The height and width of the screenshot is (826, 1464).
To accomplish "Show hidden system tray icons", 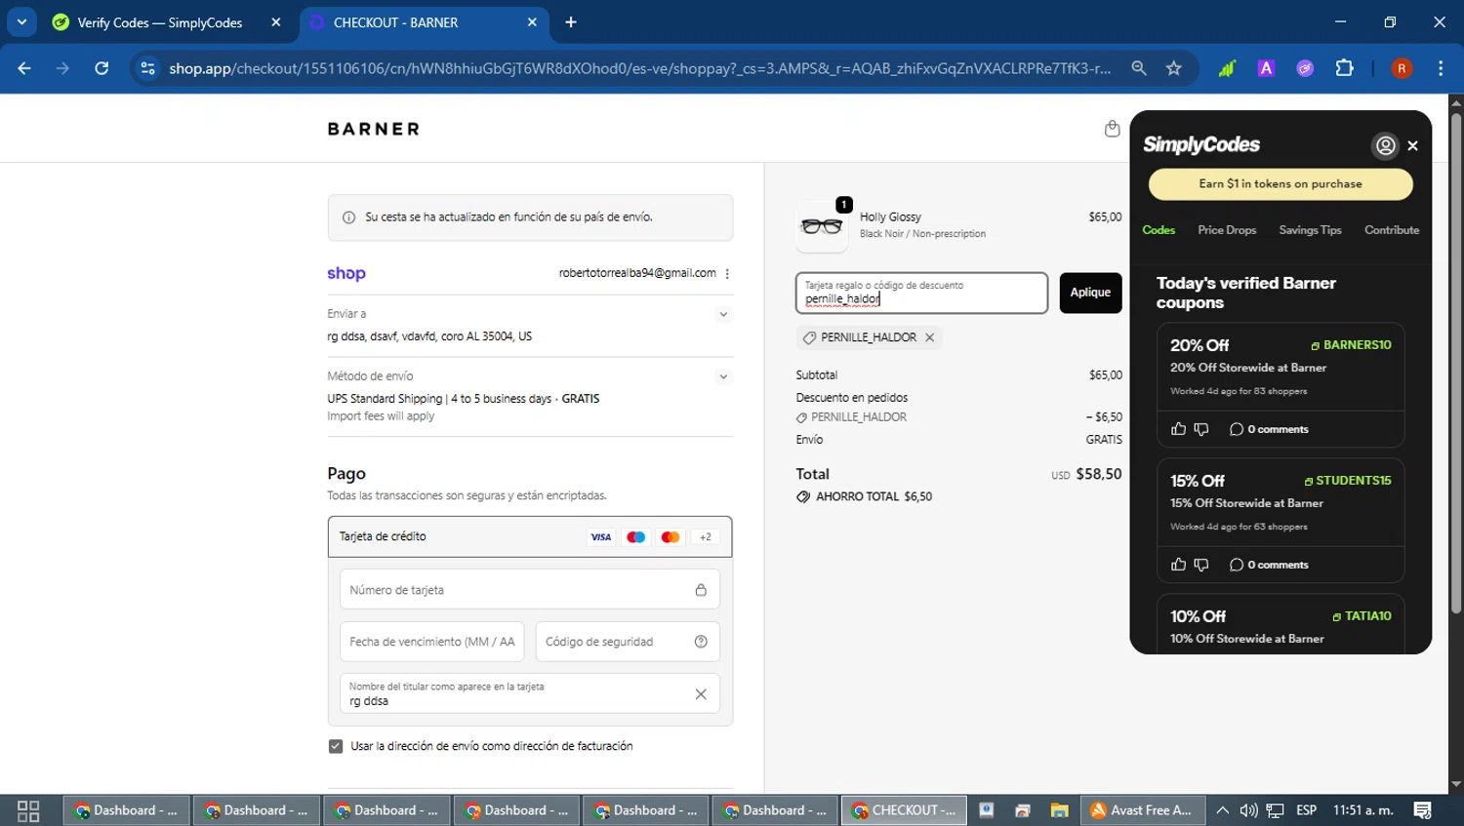I will [x=1222, y=810].
